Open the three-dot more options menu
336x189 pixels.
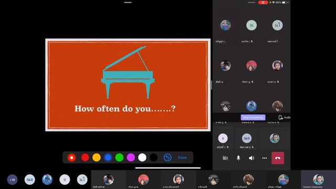coord(265,158)
